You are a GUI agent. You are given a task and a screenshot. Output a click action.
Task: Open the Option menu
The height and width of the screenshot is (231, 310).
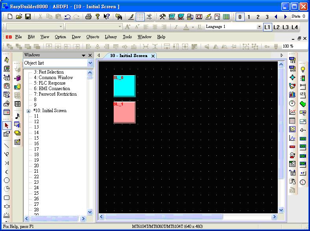click(60, 37)
